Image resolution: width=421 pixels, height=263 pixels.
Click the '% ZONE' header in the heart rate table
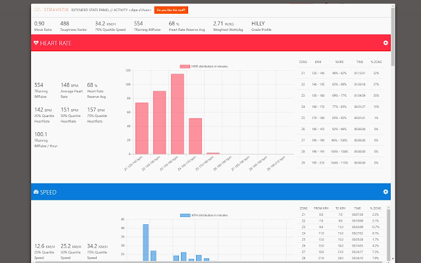click(376, 61)
